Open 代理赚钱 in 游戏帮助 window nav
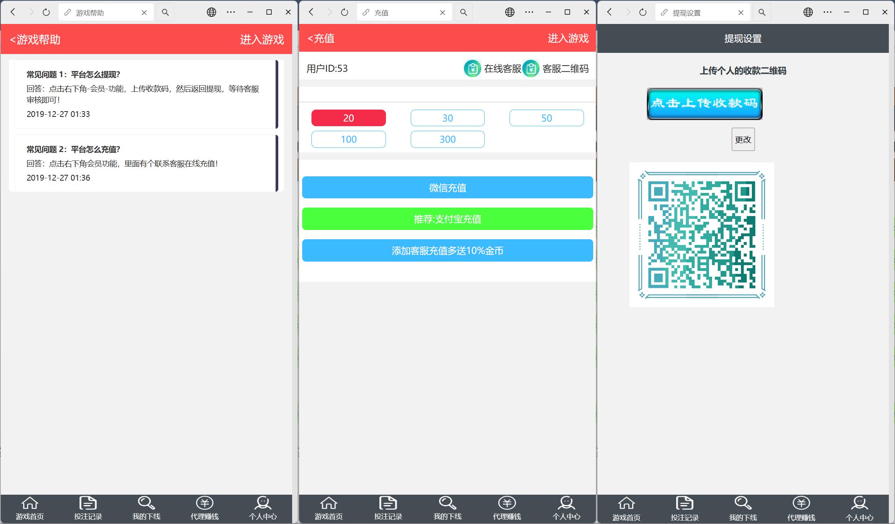895x524 pixels. (205, 509)
